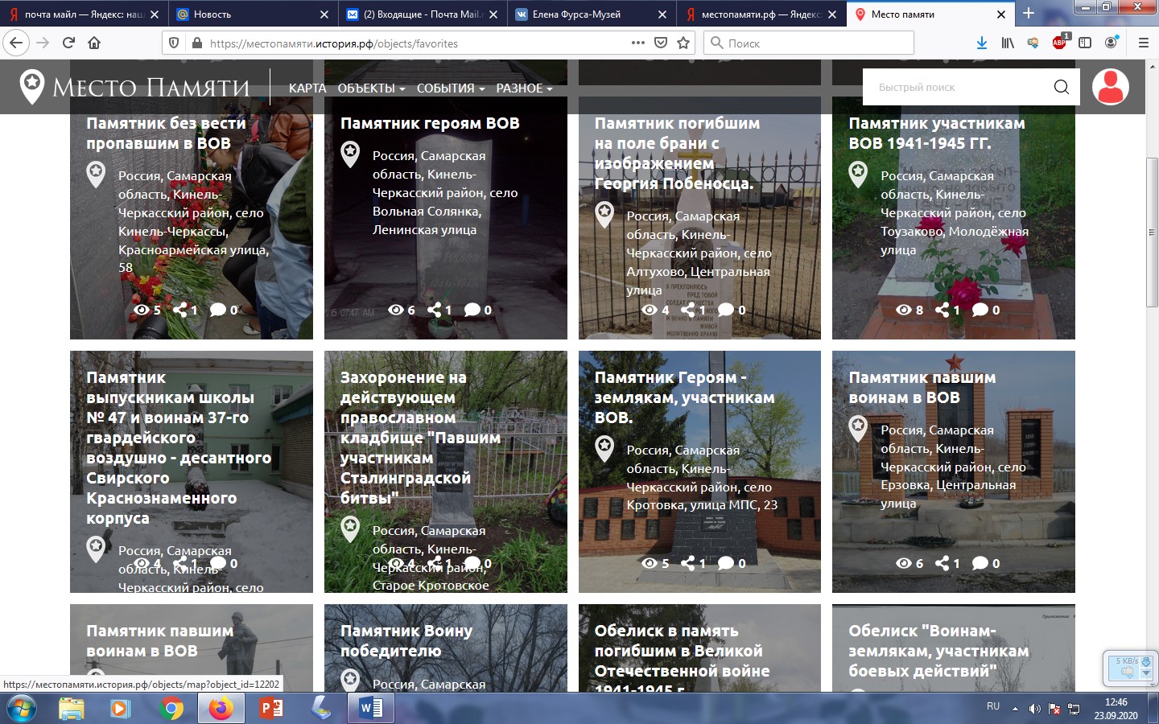Open Firefox downloads arrow icon

coord(981,43)
